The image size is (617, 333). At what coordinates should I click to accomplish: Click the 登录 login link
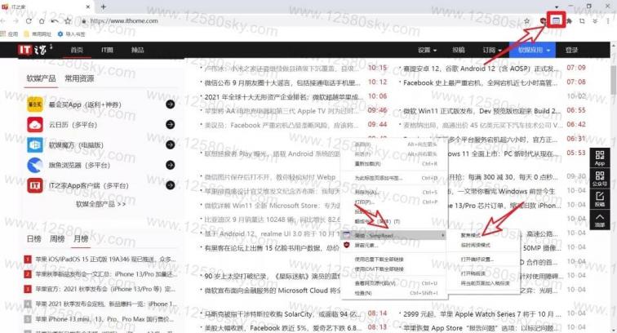(571, 50)
